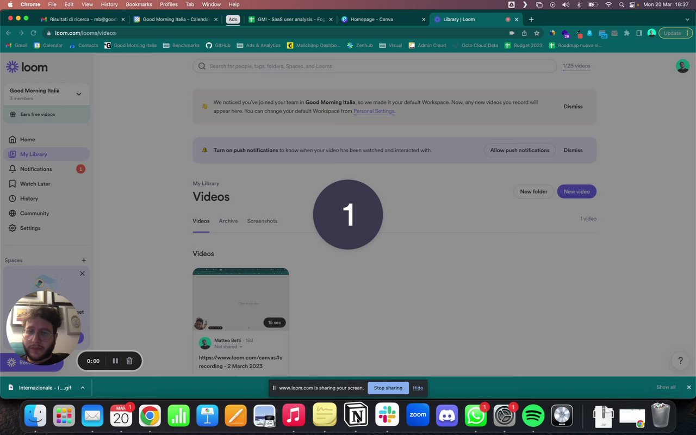The height and width of the screenshot is (435, 696).
Task: Click the Watch Later bookmark icon
Action: point(13,184)
